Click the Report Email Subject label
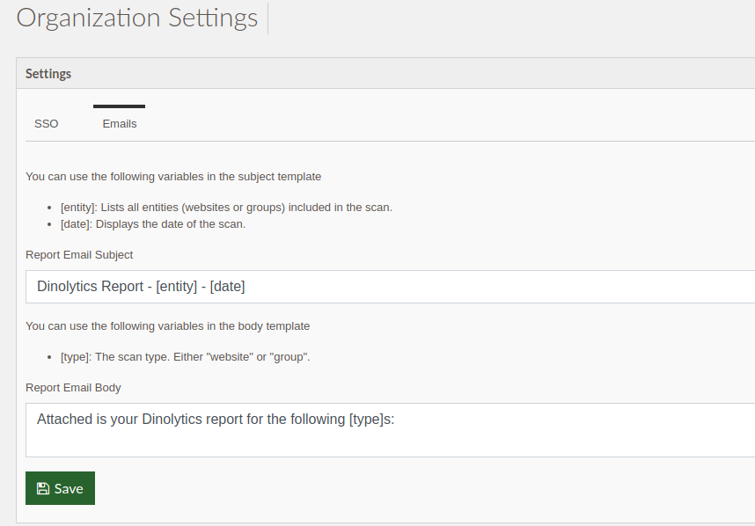The height and width of the screenshot is (526, 755). coord(79,254)
